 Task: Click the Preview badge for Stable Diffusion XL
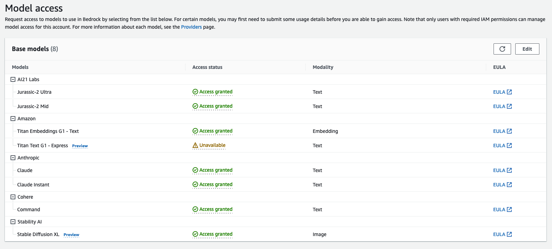coord(71,235)
